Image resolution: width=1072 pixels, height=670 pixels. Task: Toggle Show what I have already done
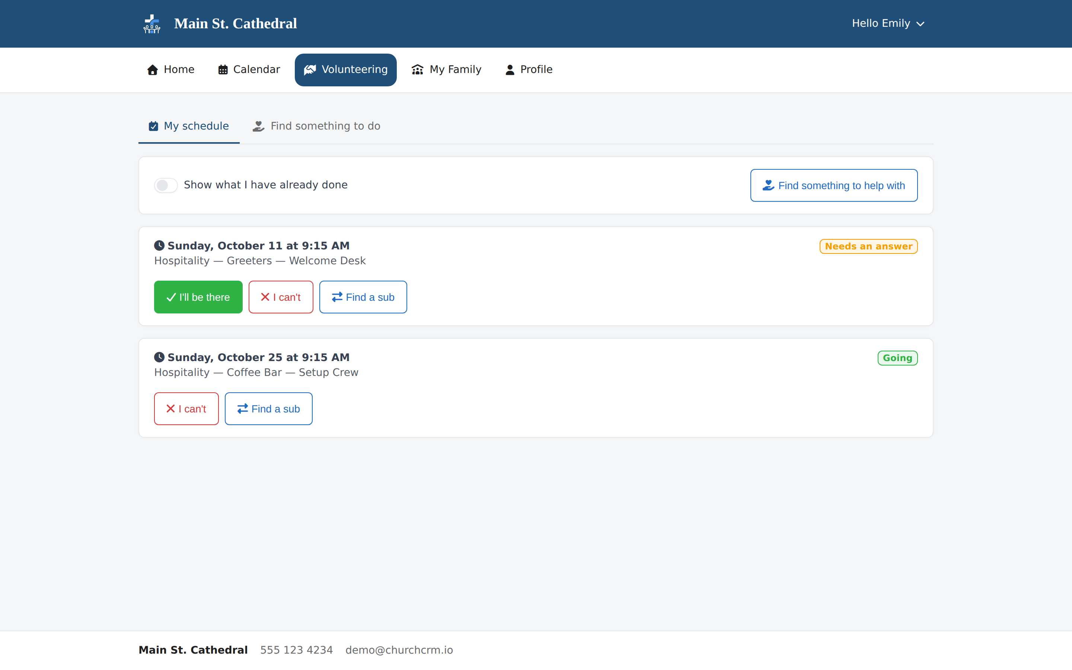coord(166,185)
